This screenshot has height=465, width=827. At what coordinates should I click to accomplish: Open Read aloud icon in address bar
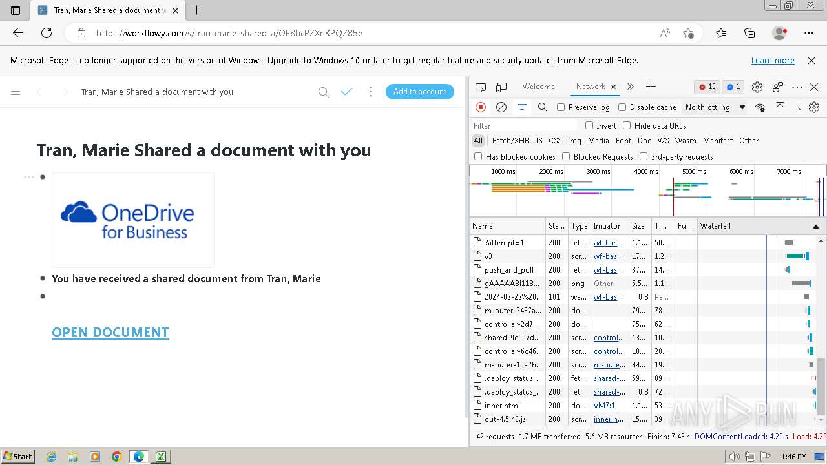(665, 33)
